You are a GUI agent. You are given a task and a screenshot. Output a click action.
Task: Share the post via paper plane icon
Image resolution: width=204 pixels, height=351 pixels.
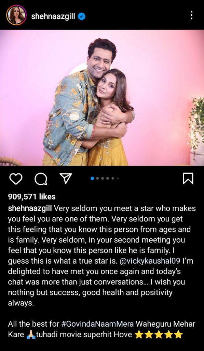pos(66,178)
